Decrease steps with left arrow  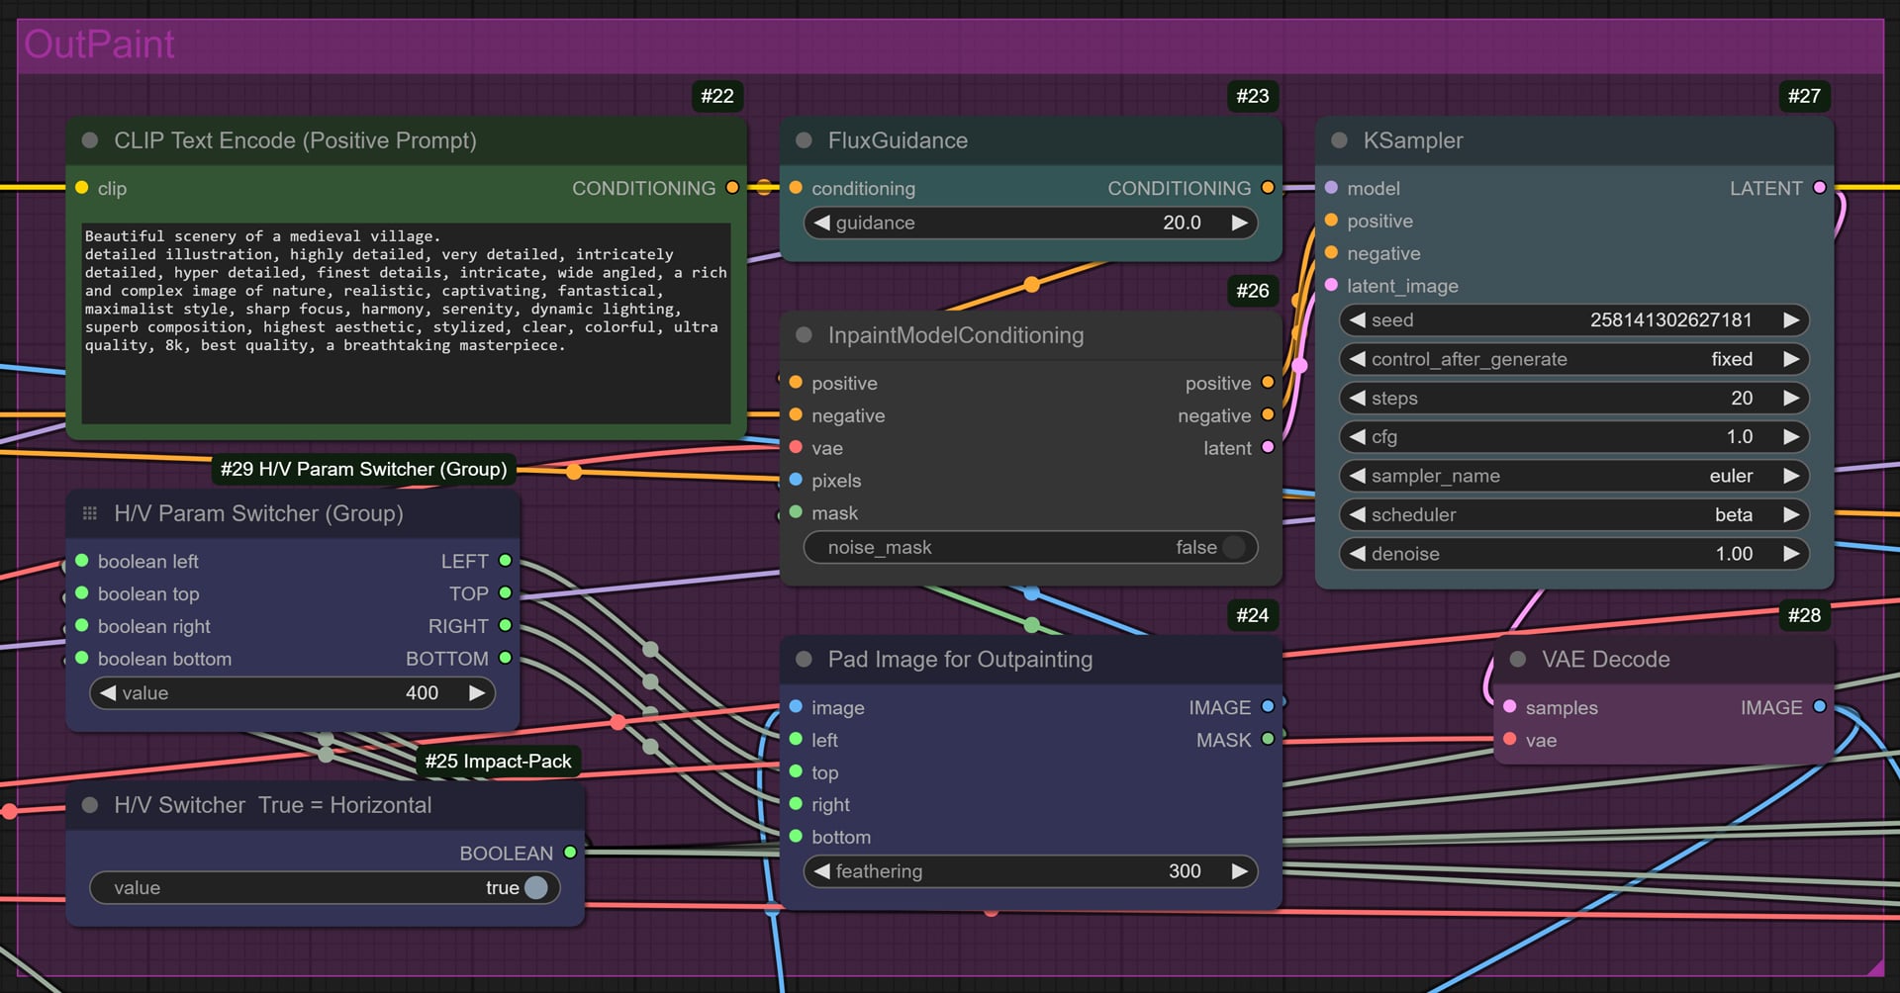point(1358,398)
